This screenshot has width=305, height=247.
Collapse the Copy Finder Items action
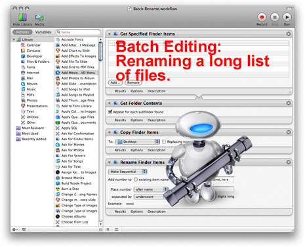110,132
